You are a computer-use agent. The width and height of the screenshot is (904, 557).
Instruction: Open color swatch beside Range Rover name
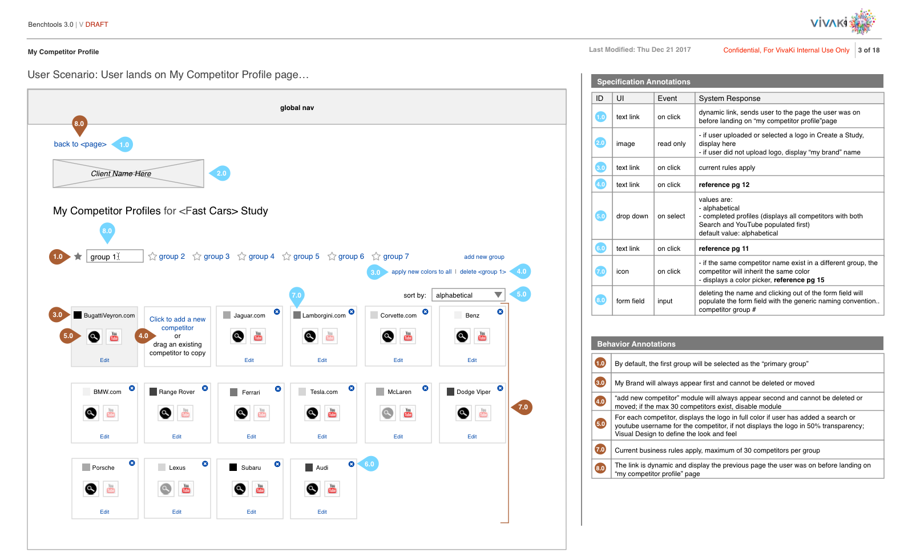153,392
